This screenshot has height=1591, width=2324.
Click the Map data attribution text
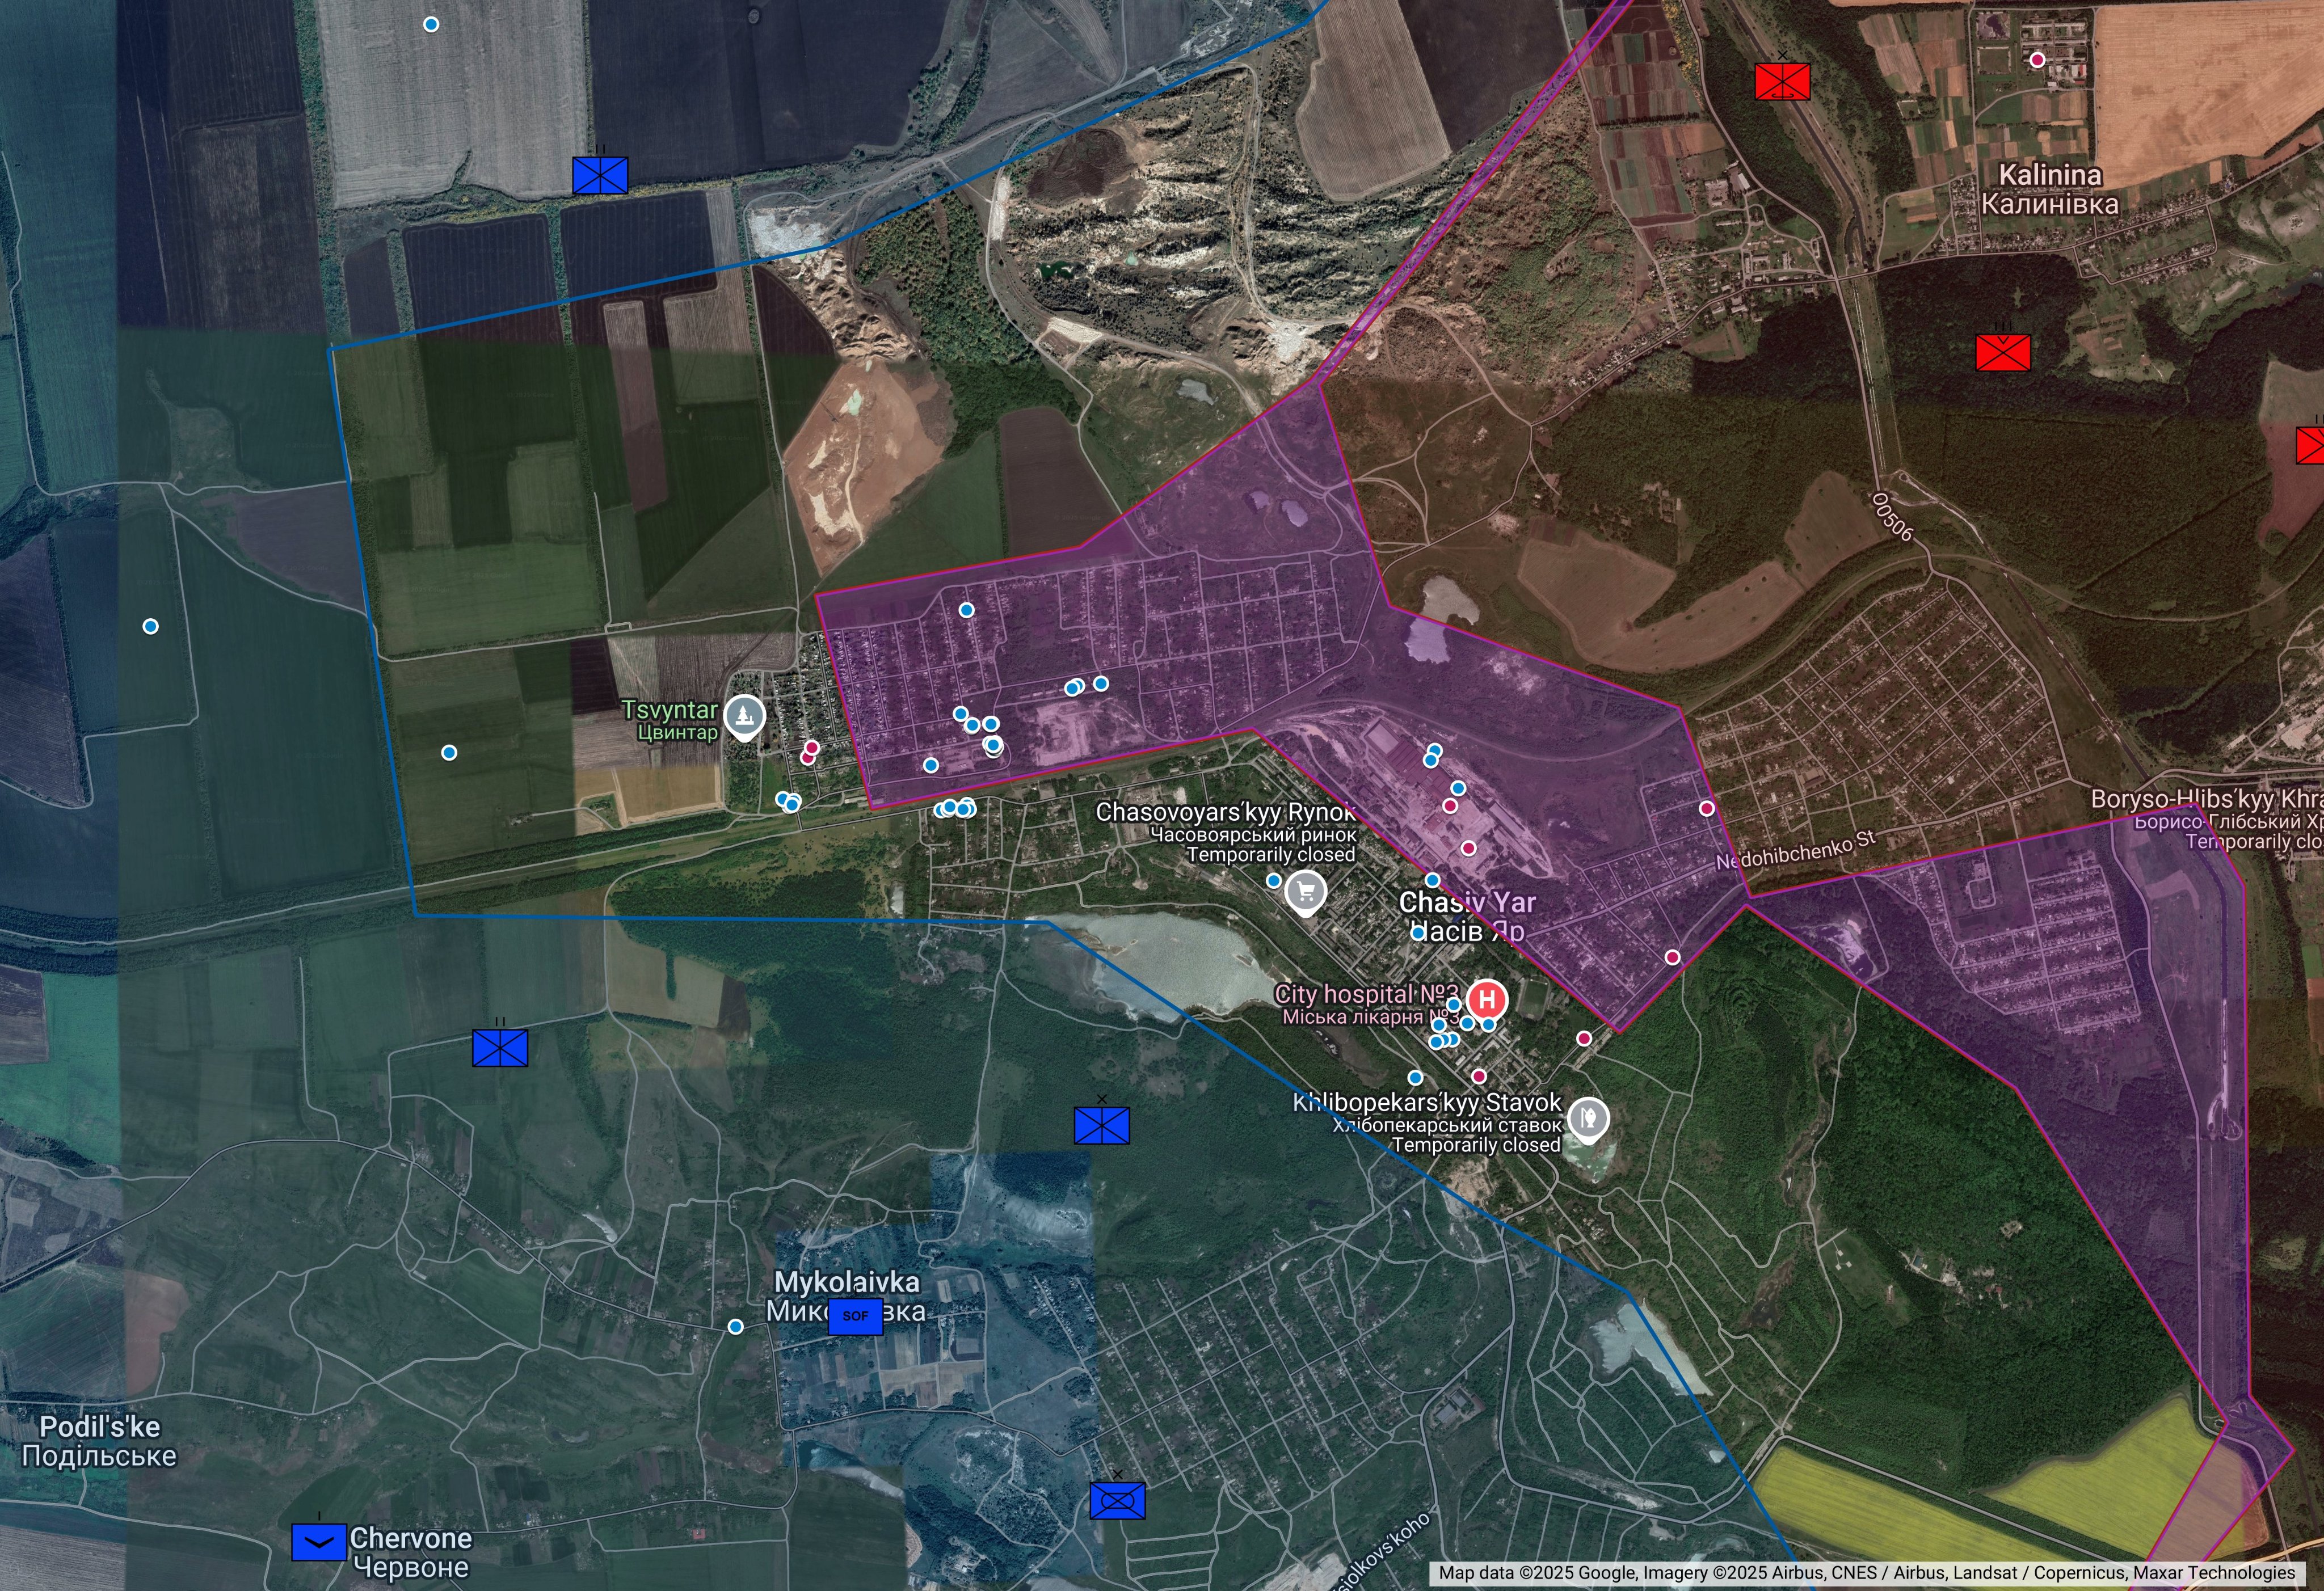pos(1866,1573)
